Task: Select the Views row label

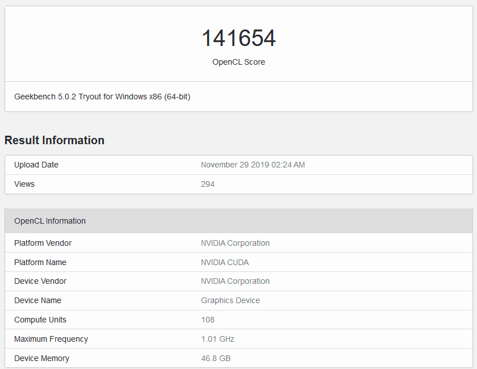Action: [26, 184]
